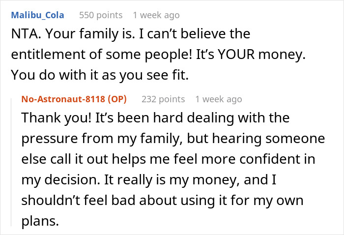Click 'NTA.' at the start of the comment
The height and width of the screenshot is (235, 344).
(x=22, y=34)
